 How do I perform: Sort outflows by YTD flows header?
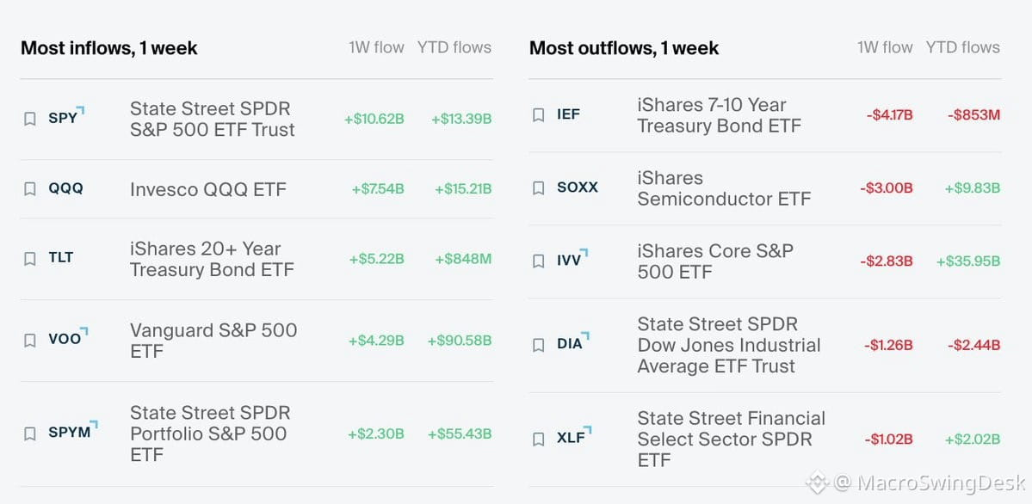[963, 47]
